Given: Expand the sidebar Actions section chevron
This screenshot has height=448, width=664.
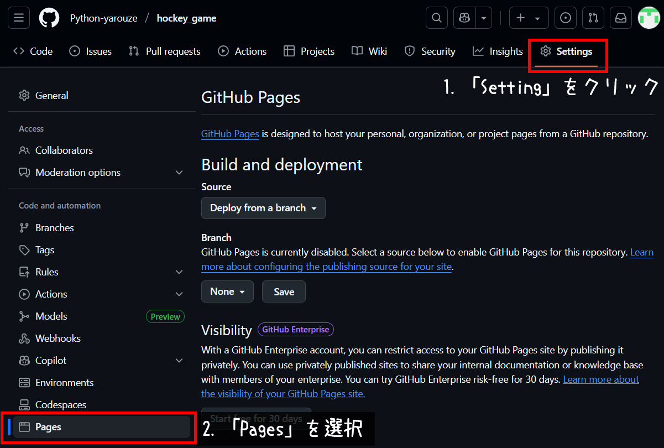Looking at the screenshot, I should click(179, 294).
